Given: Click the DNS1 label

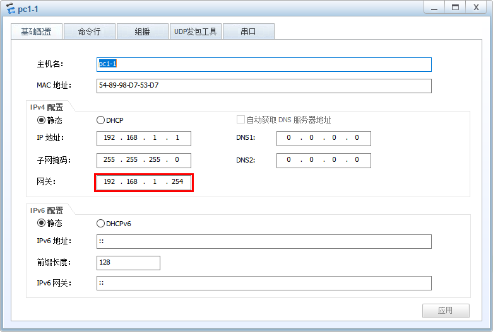Looking at the screenshot, I should pyautogui.click(x=246, y=138).
